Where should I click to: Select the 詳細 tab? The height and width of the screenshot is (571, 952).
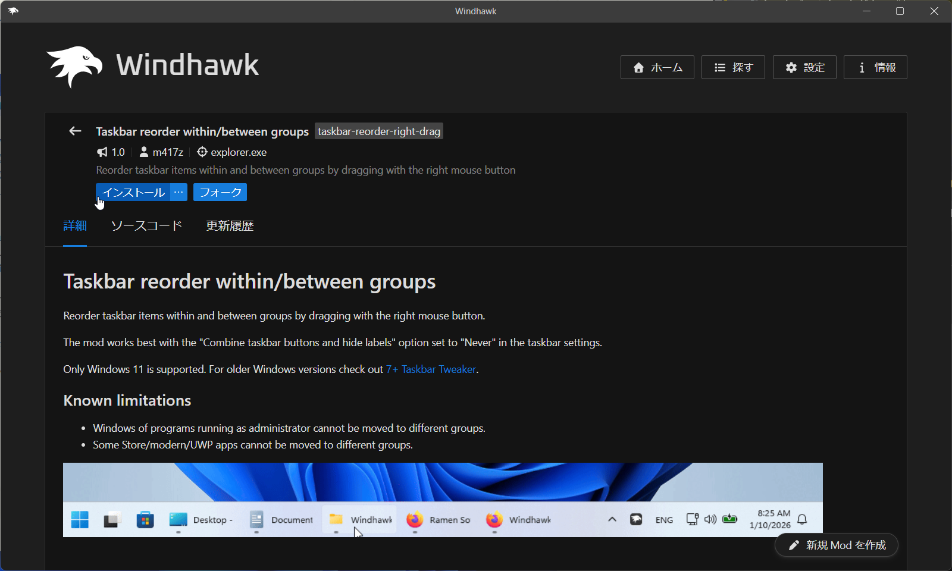click(75, 226)
